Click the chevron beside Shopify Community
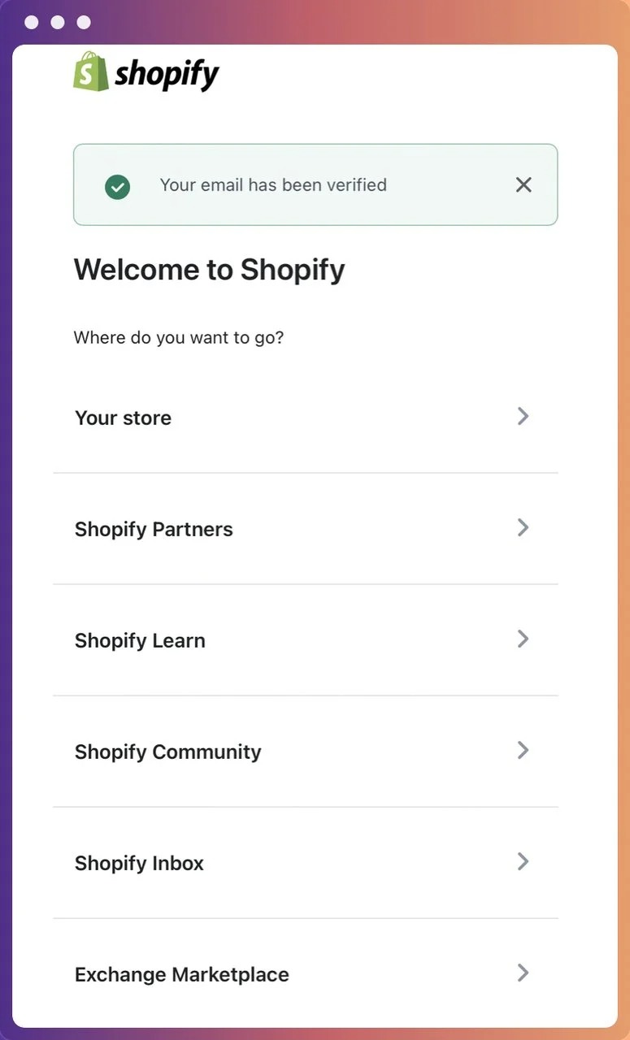Image resolution: width=630 pixels, height=1040 pixels. (523, 750)
